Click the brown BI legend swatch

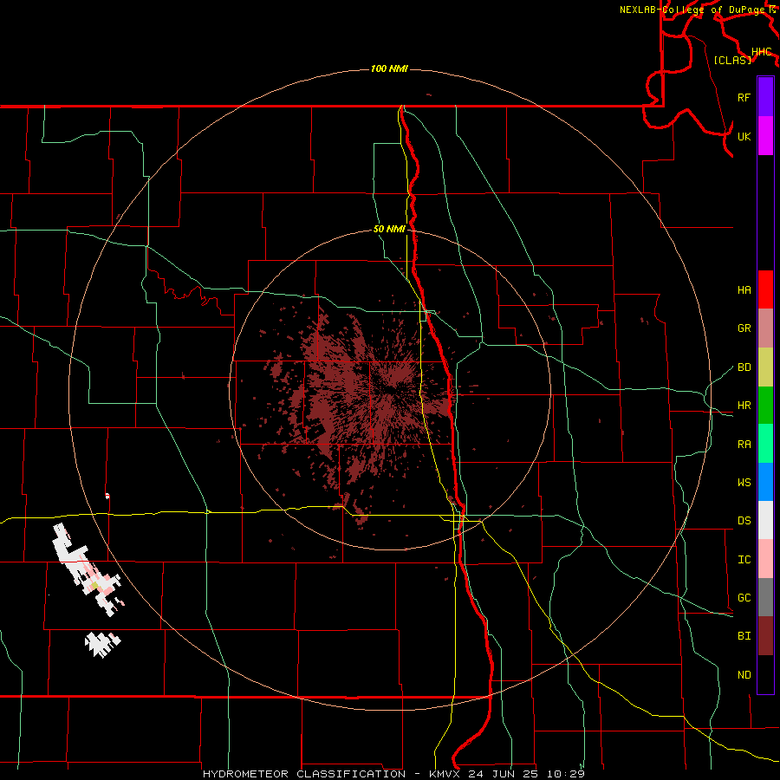coord(765,636)
